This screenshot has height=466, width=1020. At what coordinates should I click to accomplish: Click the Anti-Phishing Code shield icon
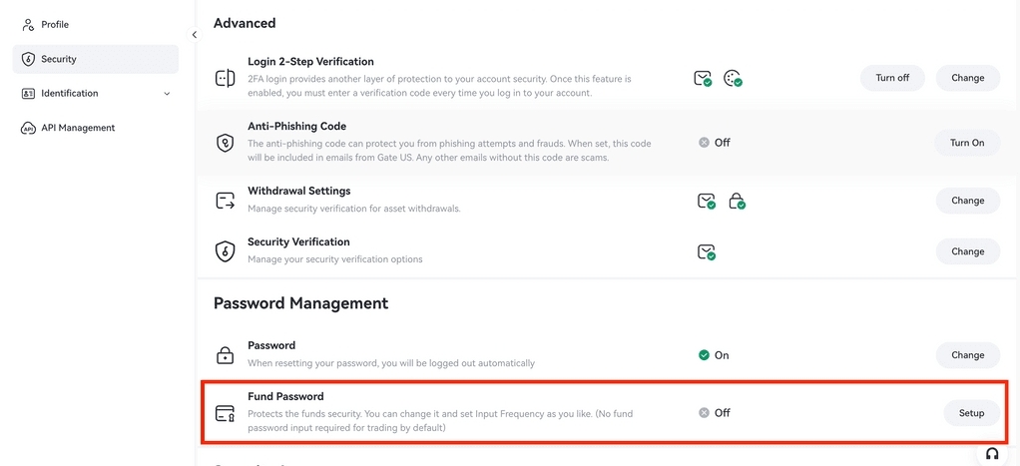click(x=225, y=143)
